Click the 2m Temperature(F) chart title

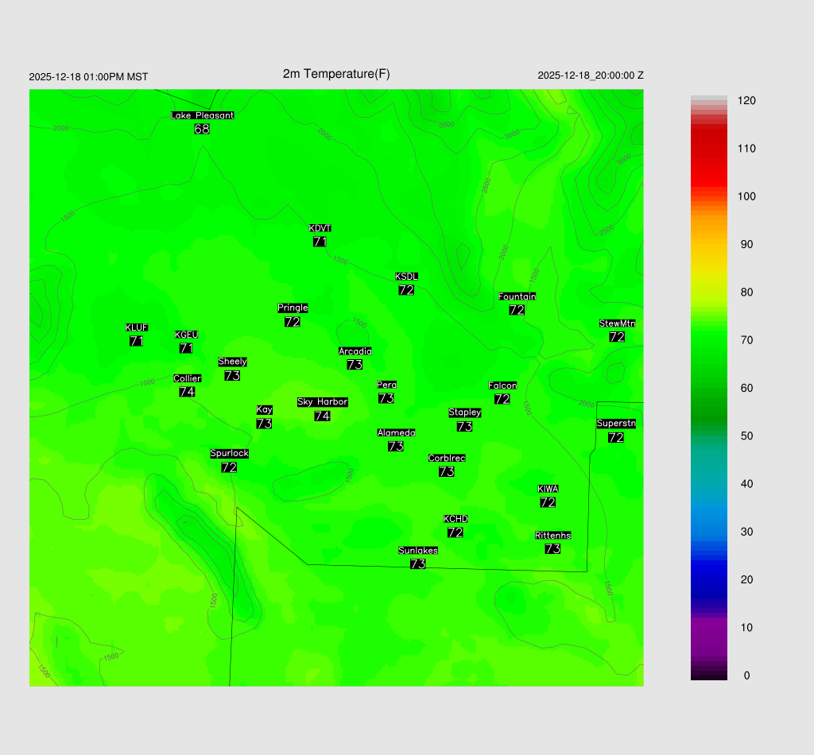coord(336,74)
